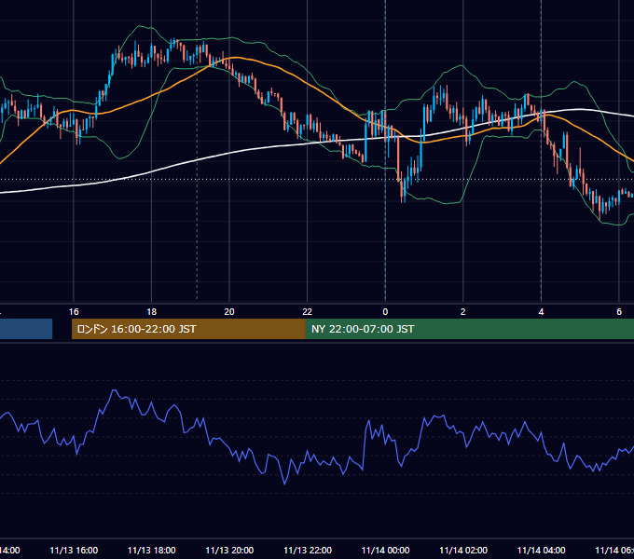
Task: Click the "18" hour label on the time axis
Action: click(x=151, y=312)
